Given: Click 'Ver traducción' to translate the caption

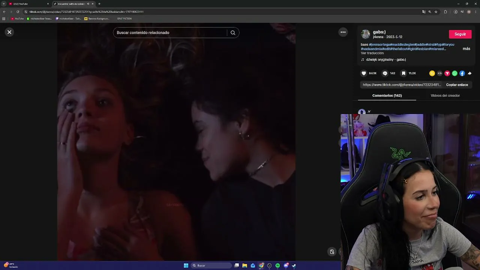Looking at the screenshot, I should pyautogui.click(x=372, y=53).
